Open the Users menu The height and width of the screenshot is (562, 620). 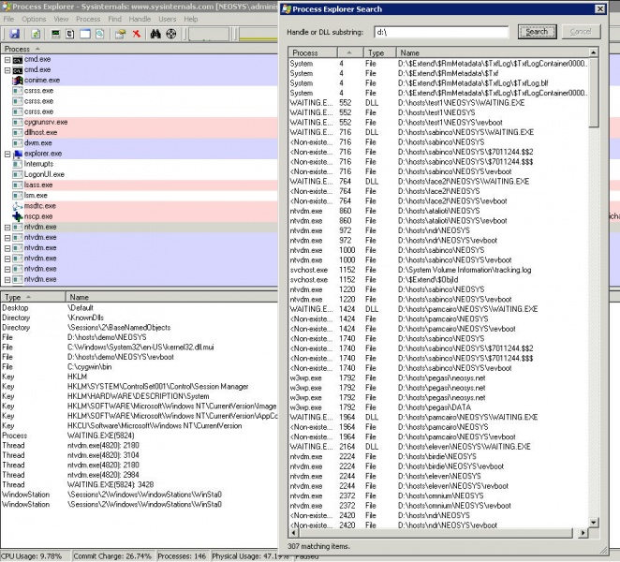(168, 19)
